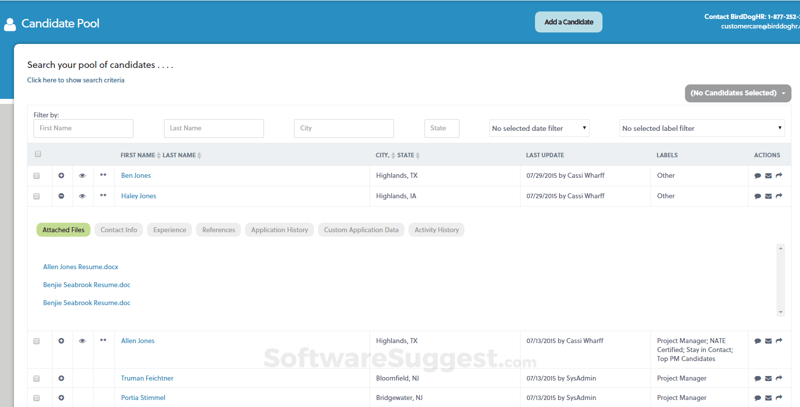Open the No Candidates Selected dropdown

click(738, 93)
